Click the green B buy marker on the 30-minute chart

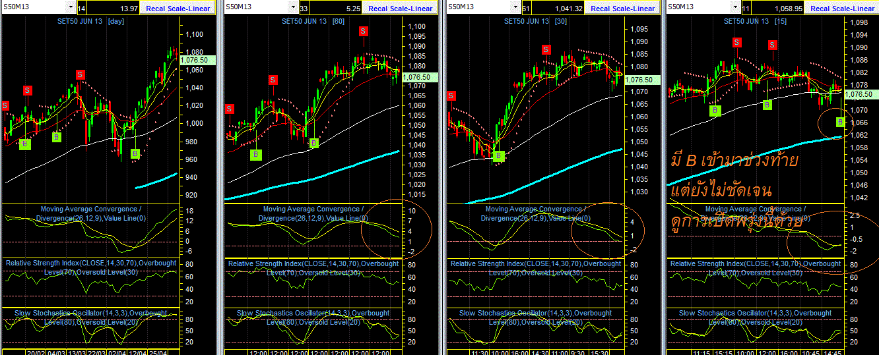pos(498,156)
